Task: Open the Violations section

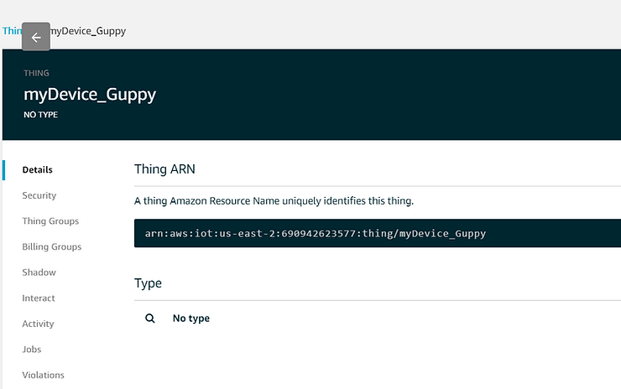Action: click(x=43, y=375)
